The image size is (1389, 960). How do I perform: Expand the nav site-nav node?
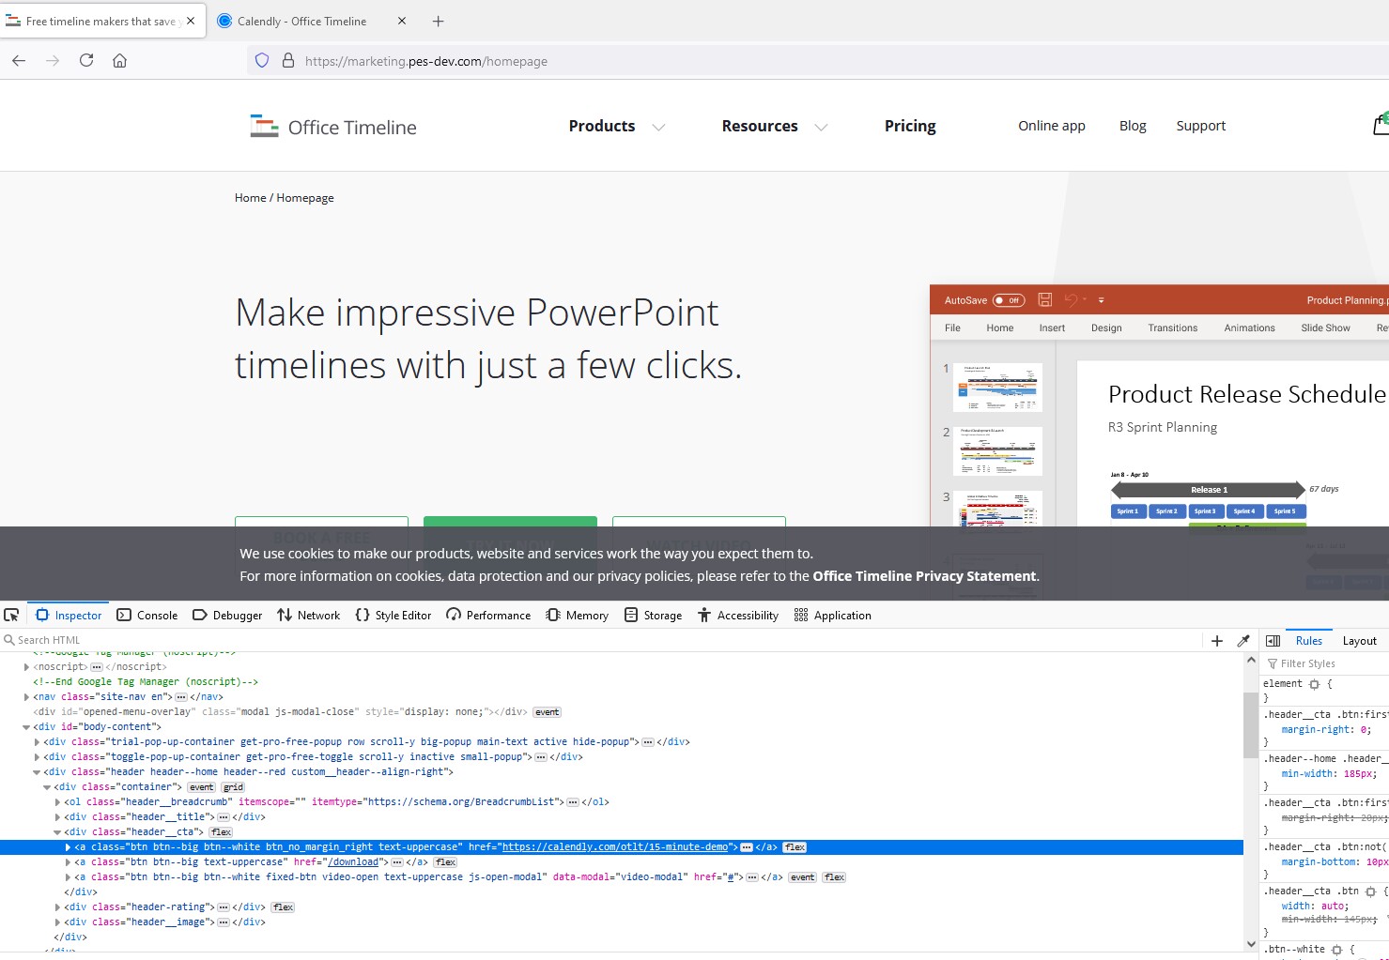pyautogui.click(x=26, y=696)
